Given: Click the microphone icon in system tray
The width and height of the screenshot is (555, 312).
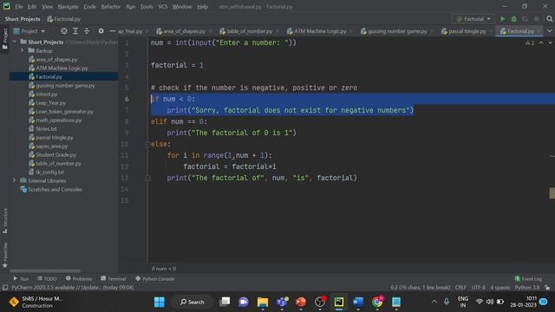Looking at the screenshot, I should (447, 302).
